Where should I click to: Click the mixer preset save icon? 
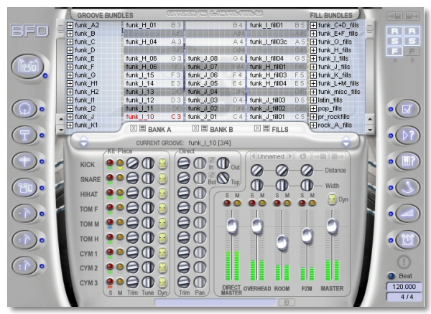[338, 156]
